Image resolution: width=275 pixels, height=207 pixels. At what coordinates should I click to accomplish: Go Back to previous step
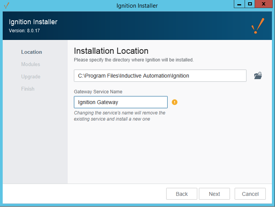(x=182, y=194)
